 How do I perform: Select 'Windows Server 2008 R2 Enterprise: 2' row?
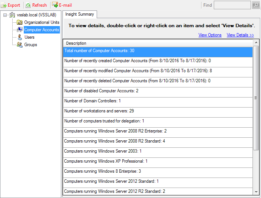pos(158,132)
